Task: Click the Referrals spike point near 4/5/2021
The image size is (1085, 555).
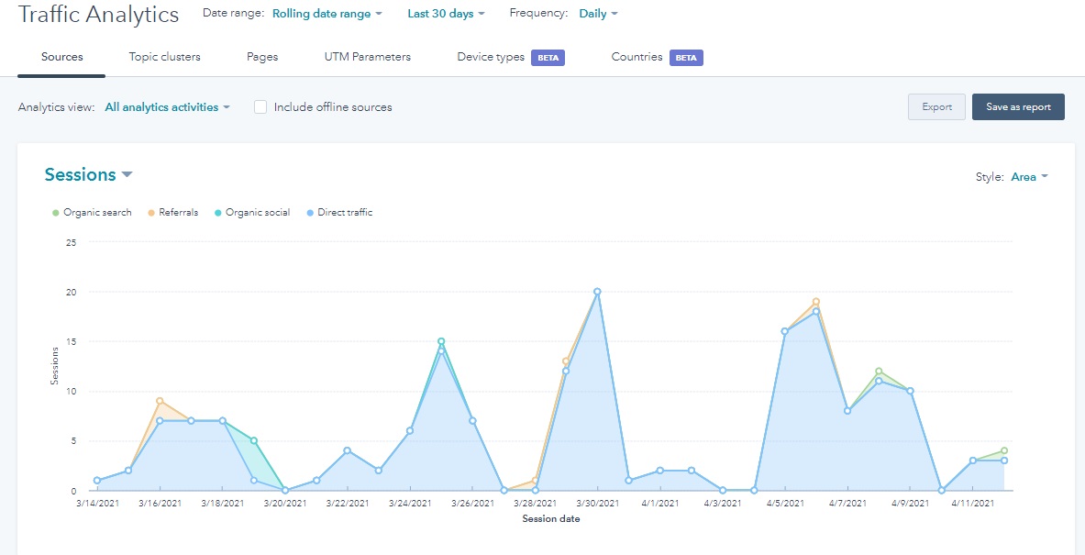Action: (x=814, y=299)
